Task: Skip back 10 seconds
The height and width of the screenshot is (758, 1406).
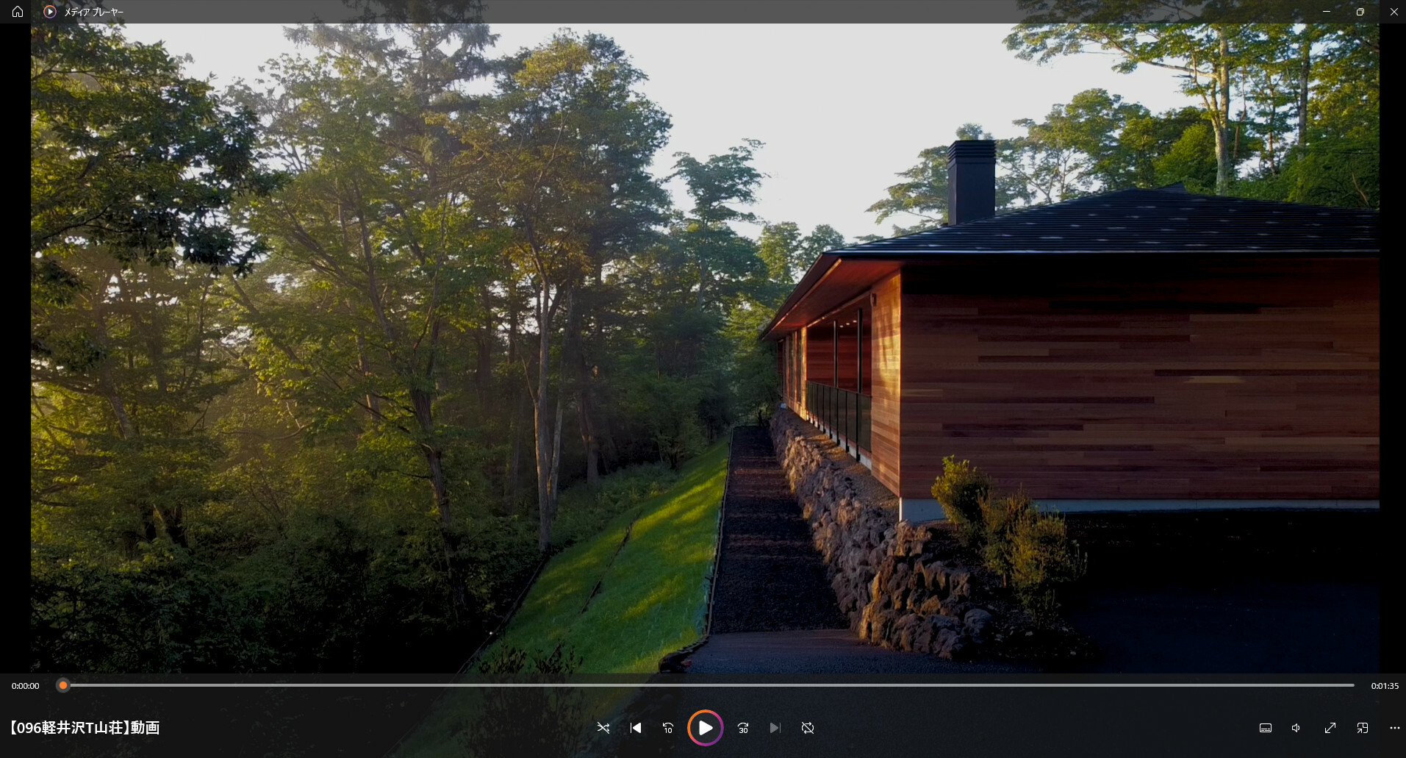Action: pos(668,728)
